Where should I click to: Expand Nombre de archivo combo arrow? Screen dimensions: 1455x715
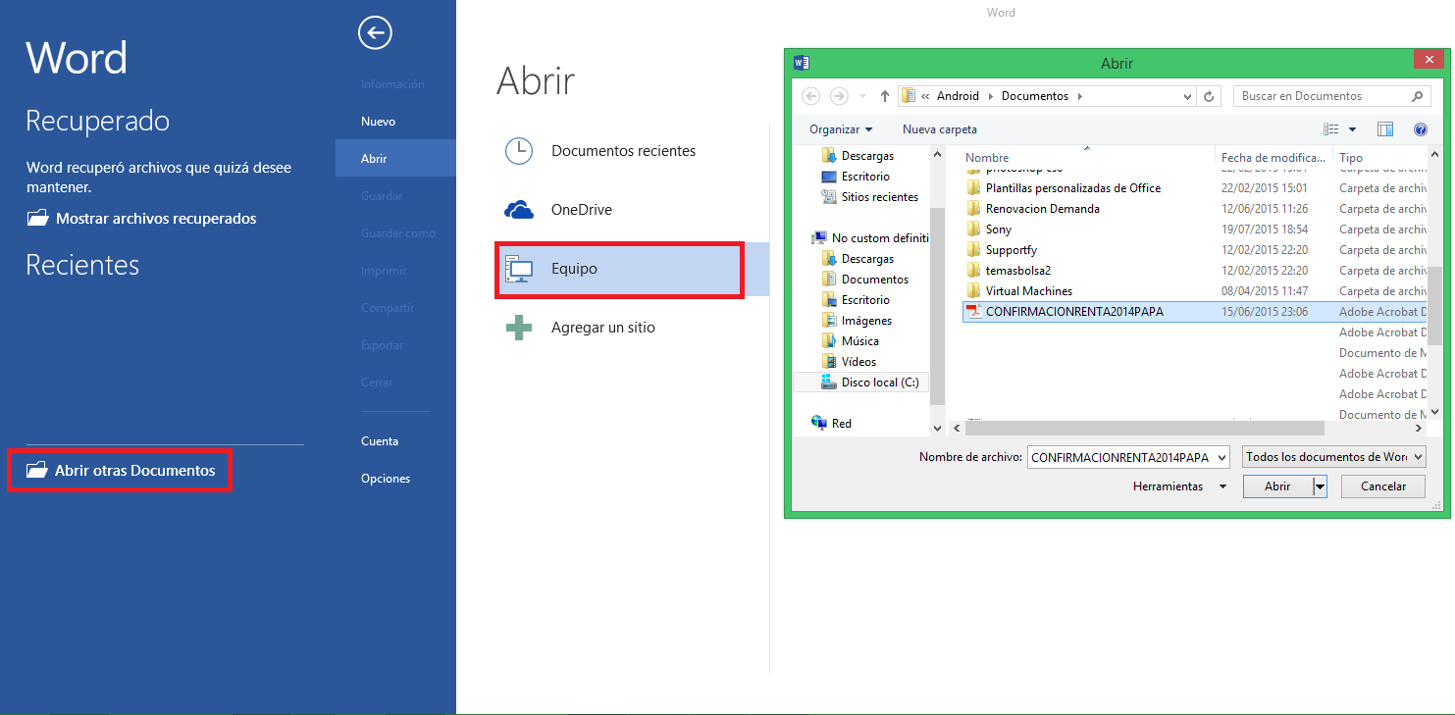tap(1221, 457)
